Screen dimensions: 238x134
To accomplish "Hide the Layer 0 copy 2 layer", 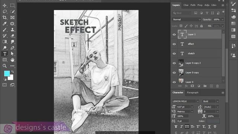I will (174, 63).
